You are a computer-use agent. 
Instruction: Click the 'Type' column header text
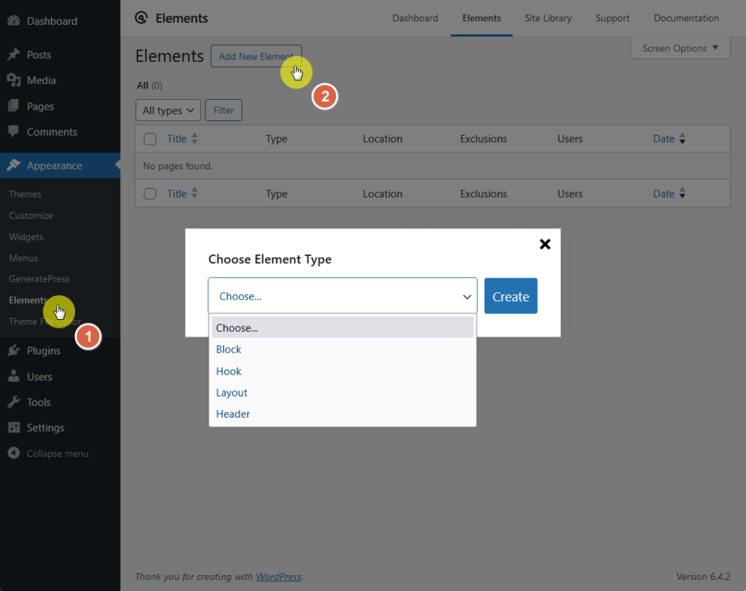(x=276, y=139)
